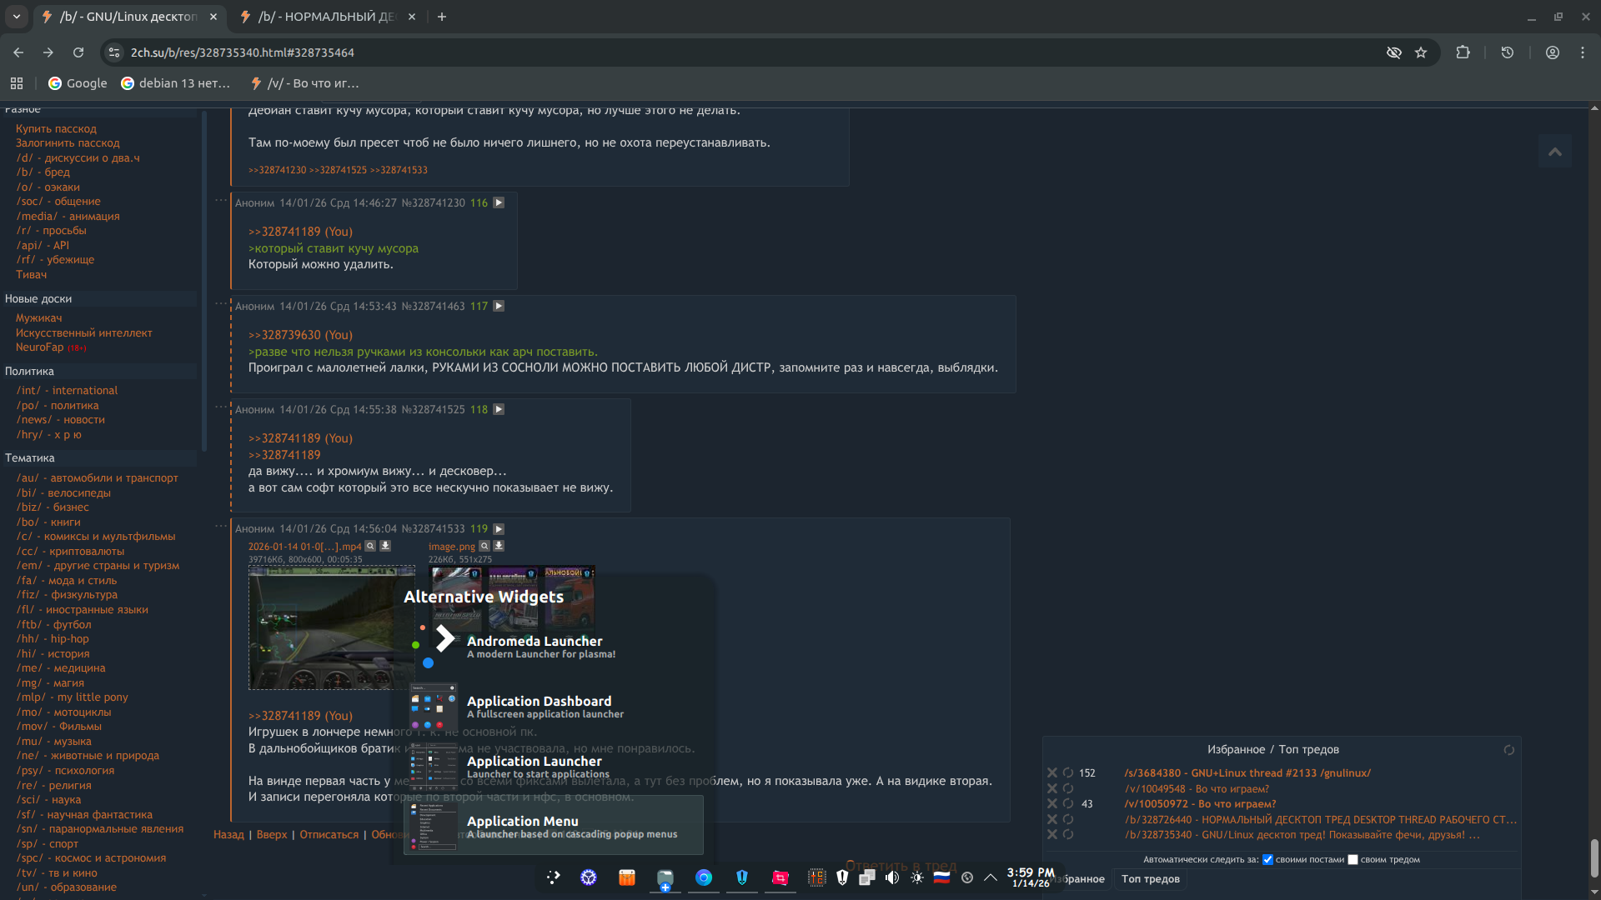Open the screenshot tool in the taskbar

point(780,877)
